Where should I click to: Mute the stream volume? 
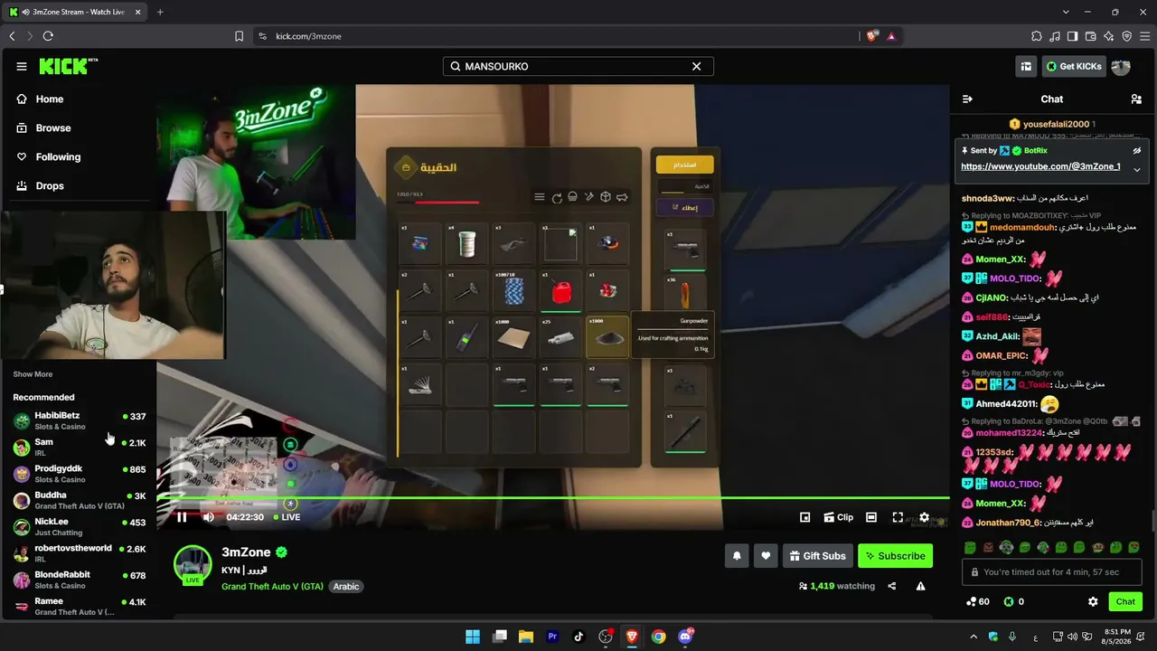(x=209, y=517)
